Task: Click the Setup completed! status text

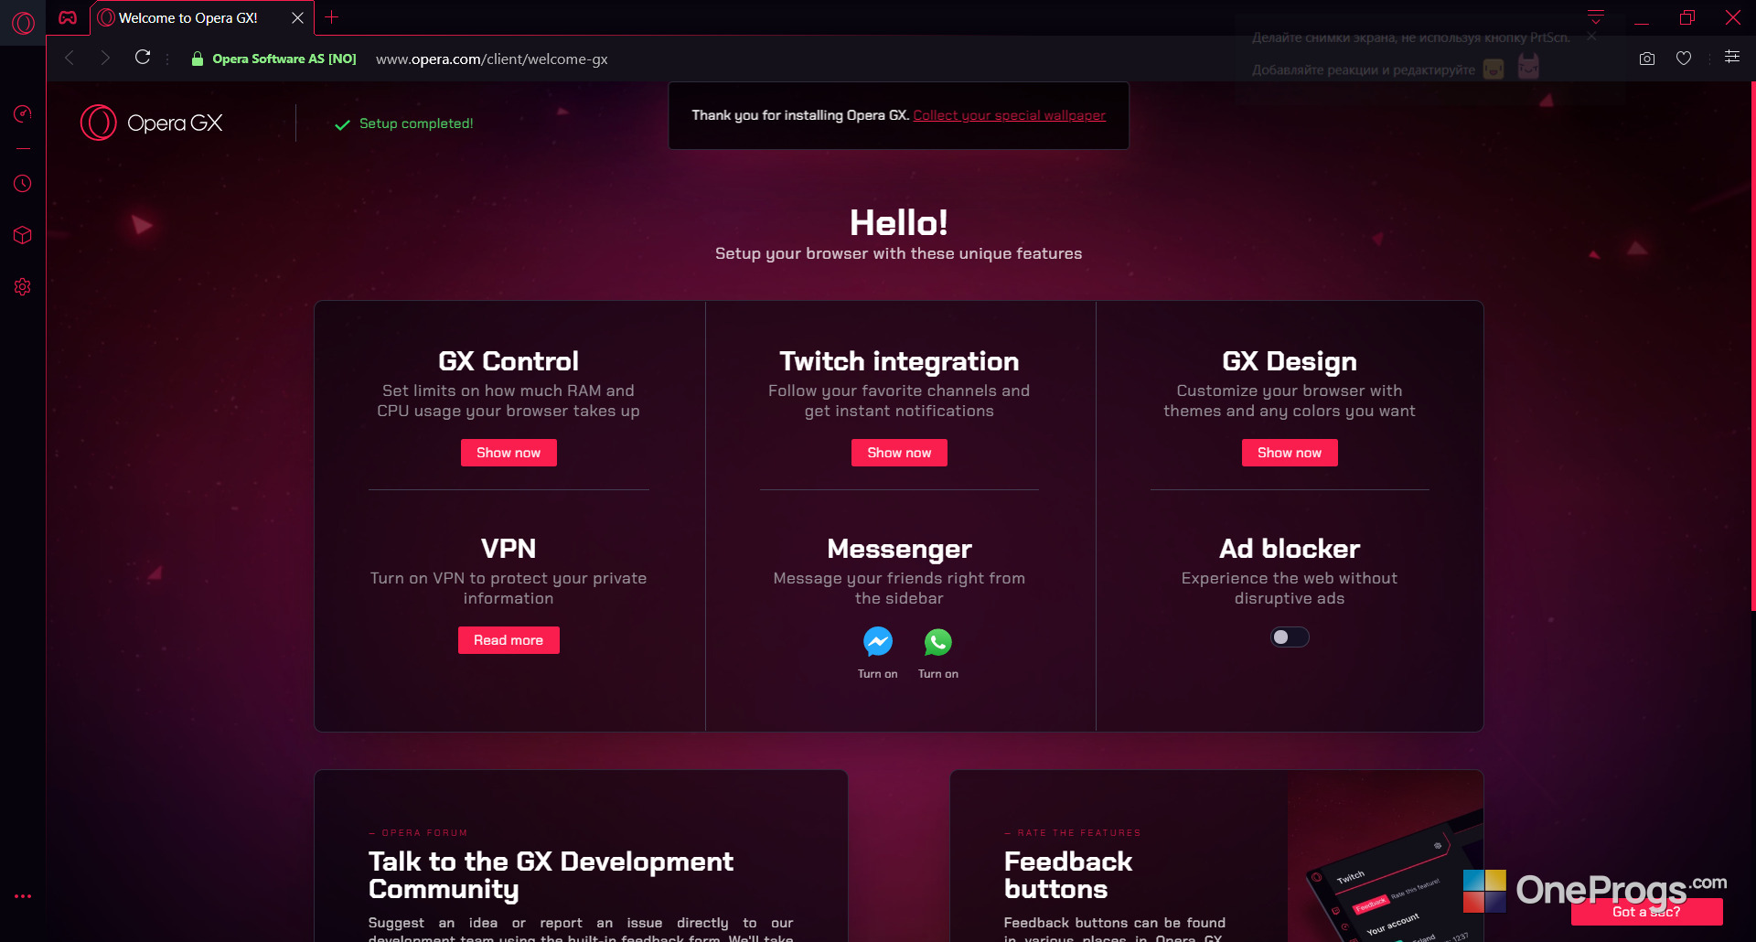Action: [416, 123]
